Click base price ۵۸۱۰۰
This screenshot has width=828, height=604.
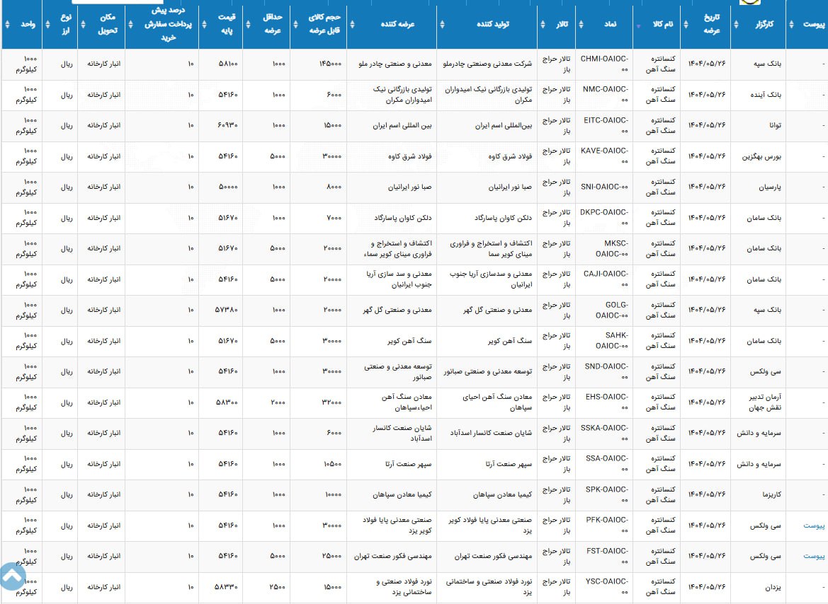pos(228,64)
